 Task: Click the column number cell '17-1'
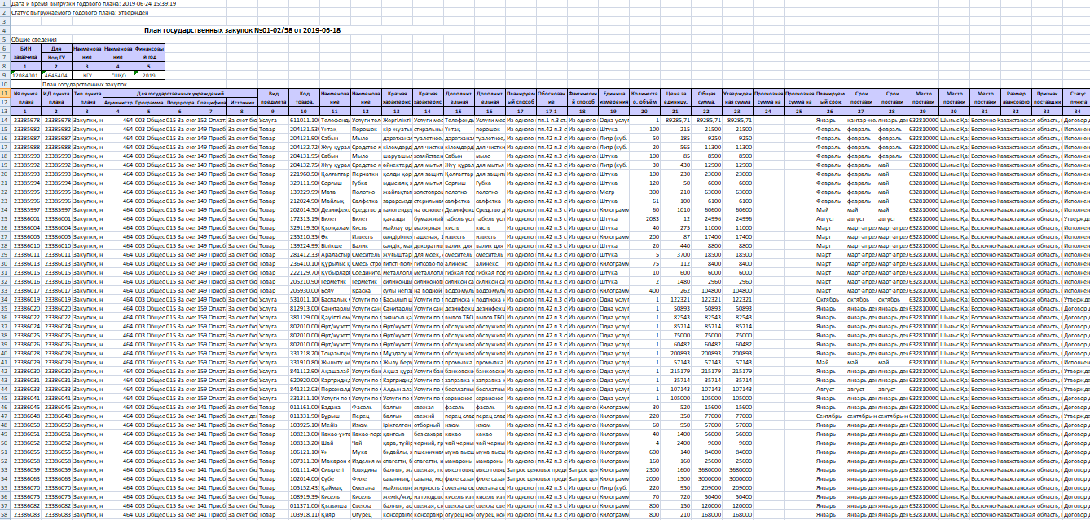click(552, 111)
